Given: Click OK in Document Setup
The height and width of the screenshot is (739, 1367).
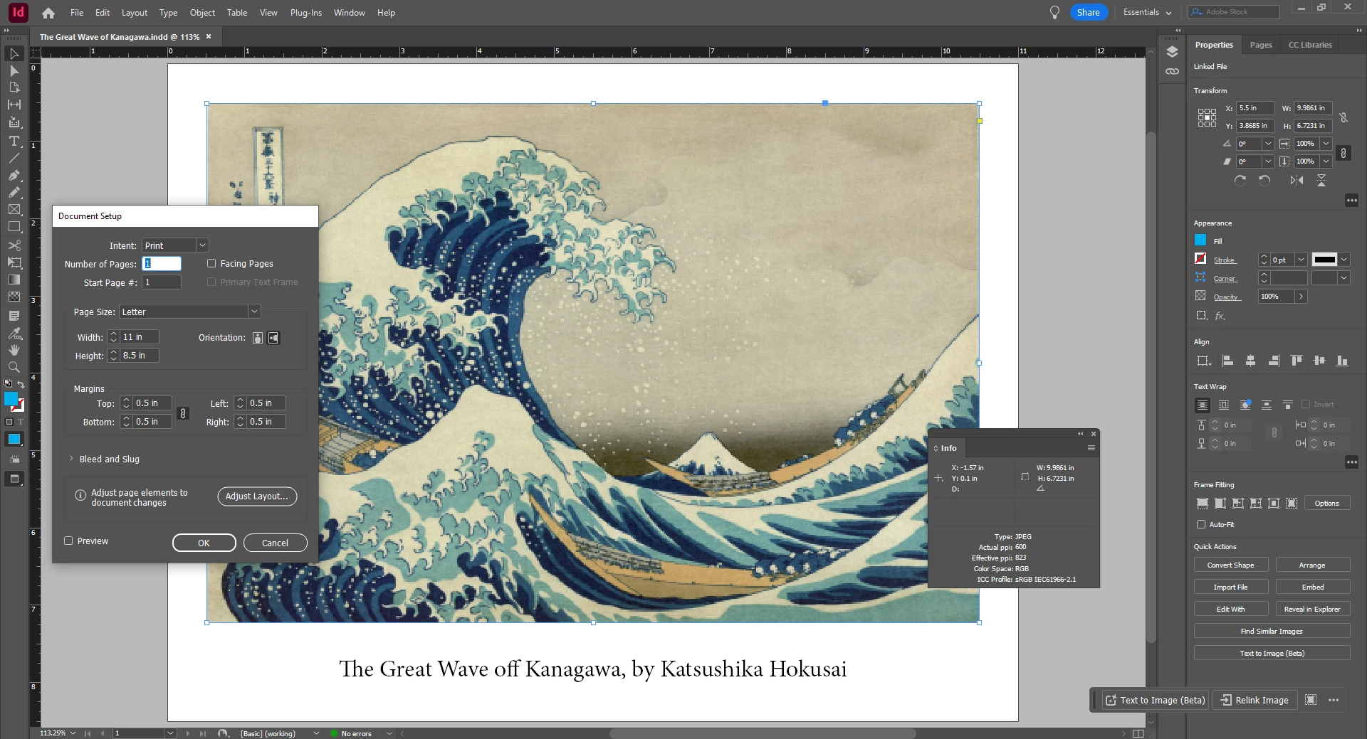Looking at the screenshot, I should (204, 543).
